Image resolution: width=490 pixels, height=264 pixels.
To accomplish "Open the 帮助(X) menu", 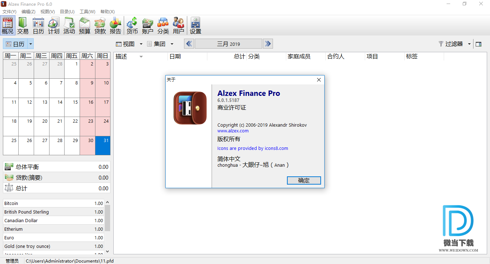I will click(x=108, y=12).
